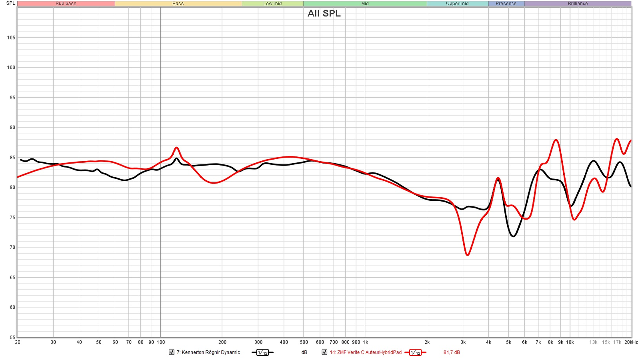Click the 1k label on frequency axis
640x358 pixels.
click(x=365, y=342)
